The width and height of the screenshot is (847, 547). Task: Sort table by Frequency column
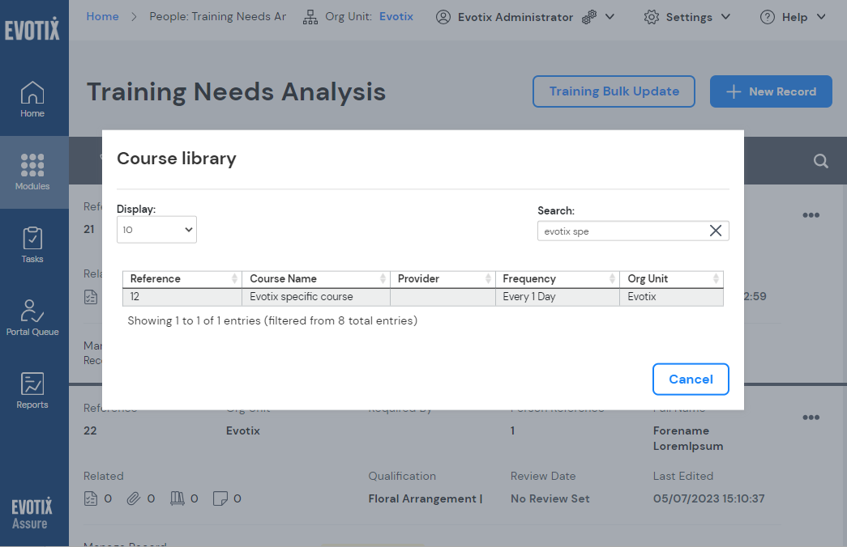(556, 279)
